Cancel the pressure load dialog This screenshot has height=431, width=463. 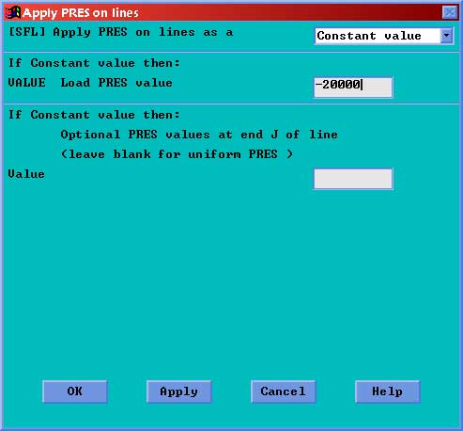(283, 391)
